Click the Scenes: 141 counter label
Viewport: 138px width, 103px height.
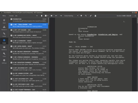[x=13, y=16]
